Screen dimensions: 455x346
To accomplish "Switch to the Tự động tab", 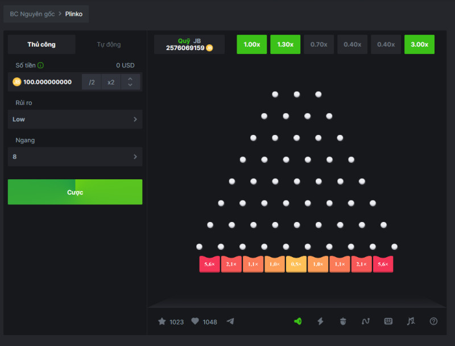I will point(109,44).
